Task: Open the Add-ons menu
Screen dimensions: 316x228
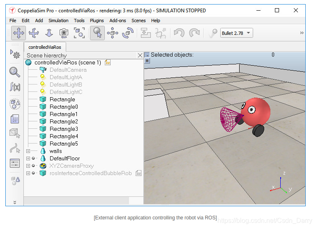Action: 118,21
